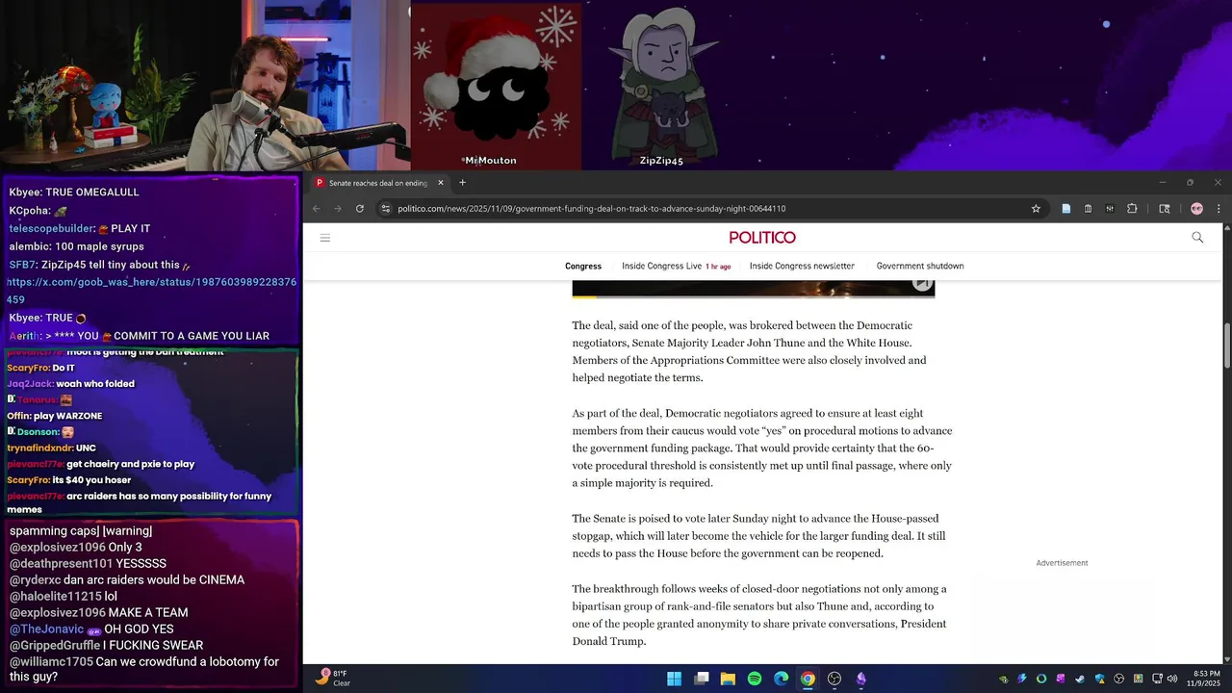
Task: Open the Congress section link
Action: pos(583,267)
